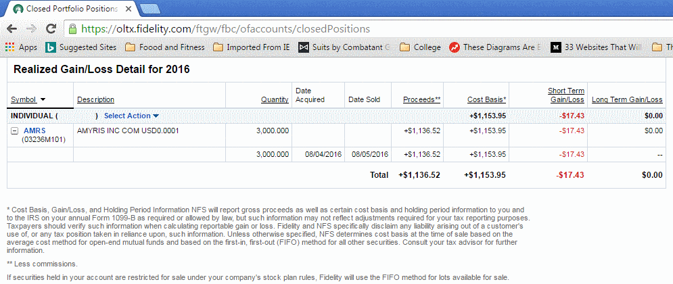Click the INDIVIDUAL account label
The height and width of the screenshot is (284, 673).
34,116
